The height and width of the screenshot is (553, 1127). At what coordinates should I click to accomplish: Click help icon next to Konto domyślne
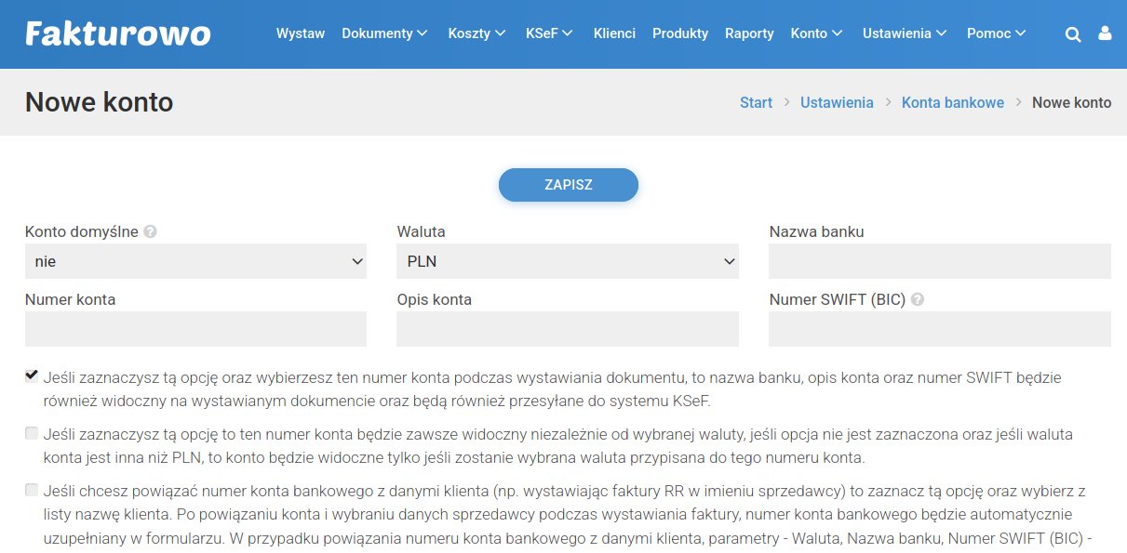tap(151, 232)
